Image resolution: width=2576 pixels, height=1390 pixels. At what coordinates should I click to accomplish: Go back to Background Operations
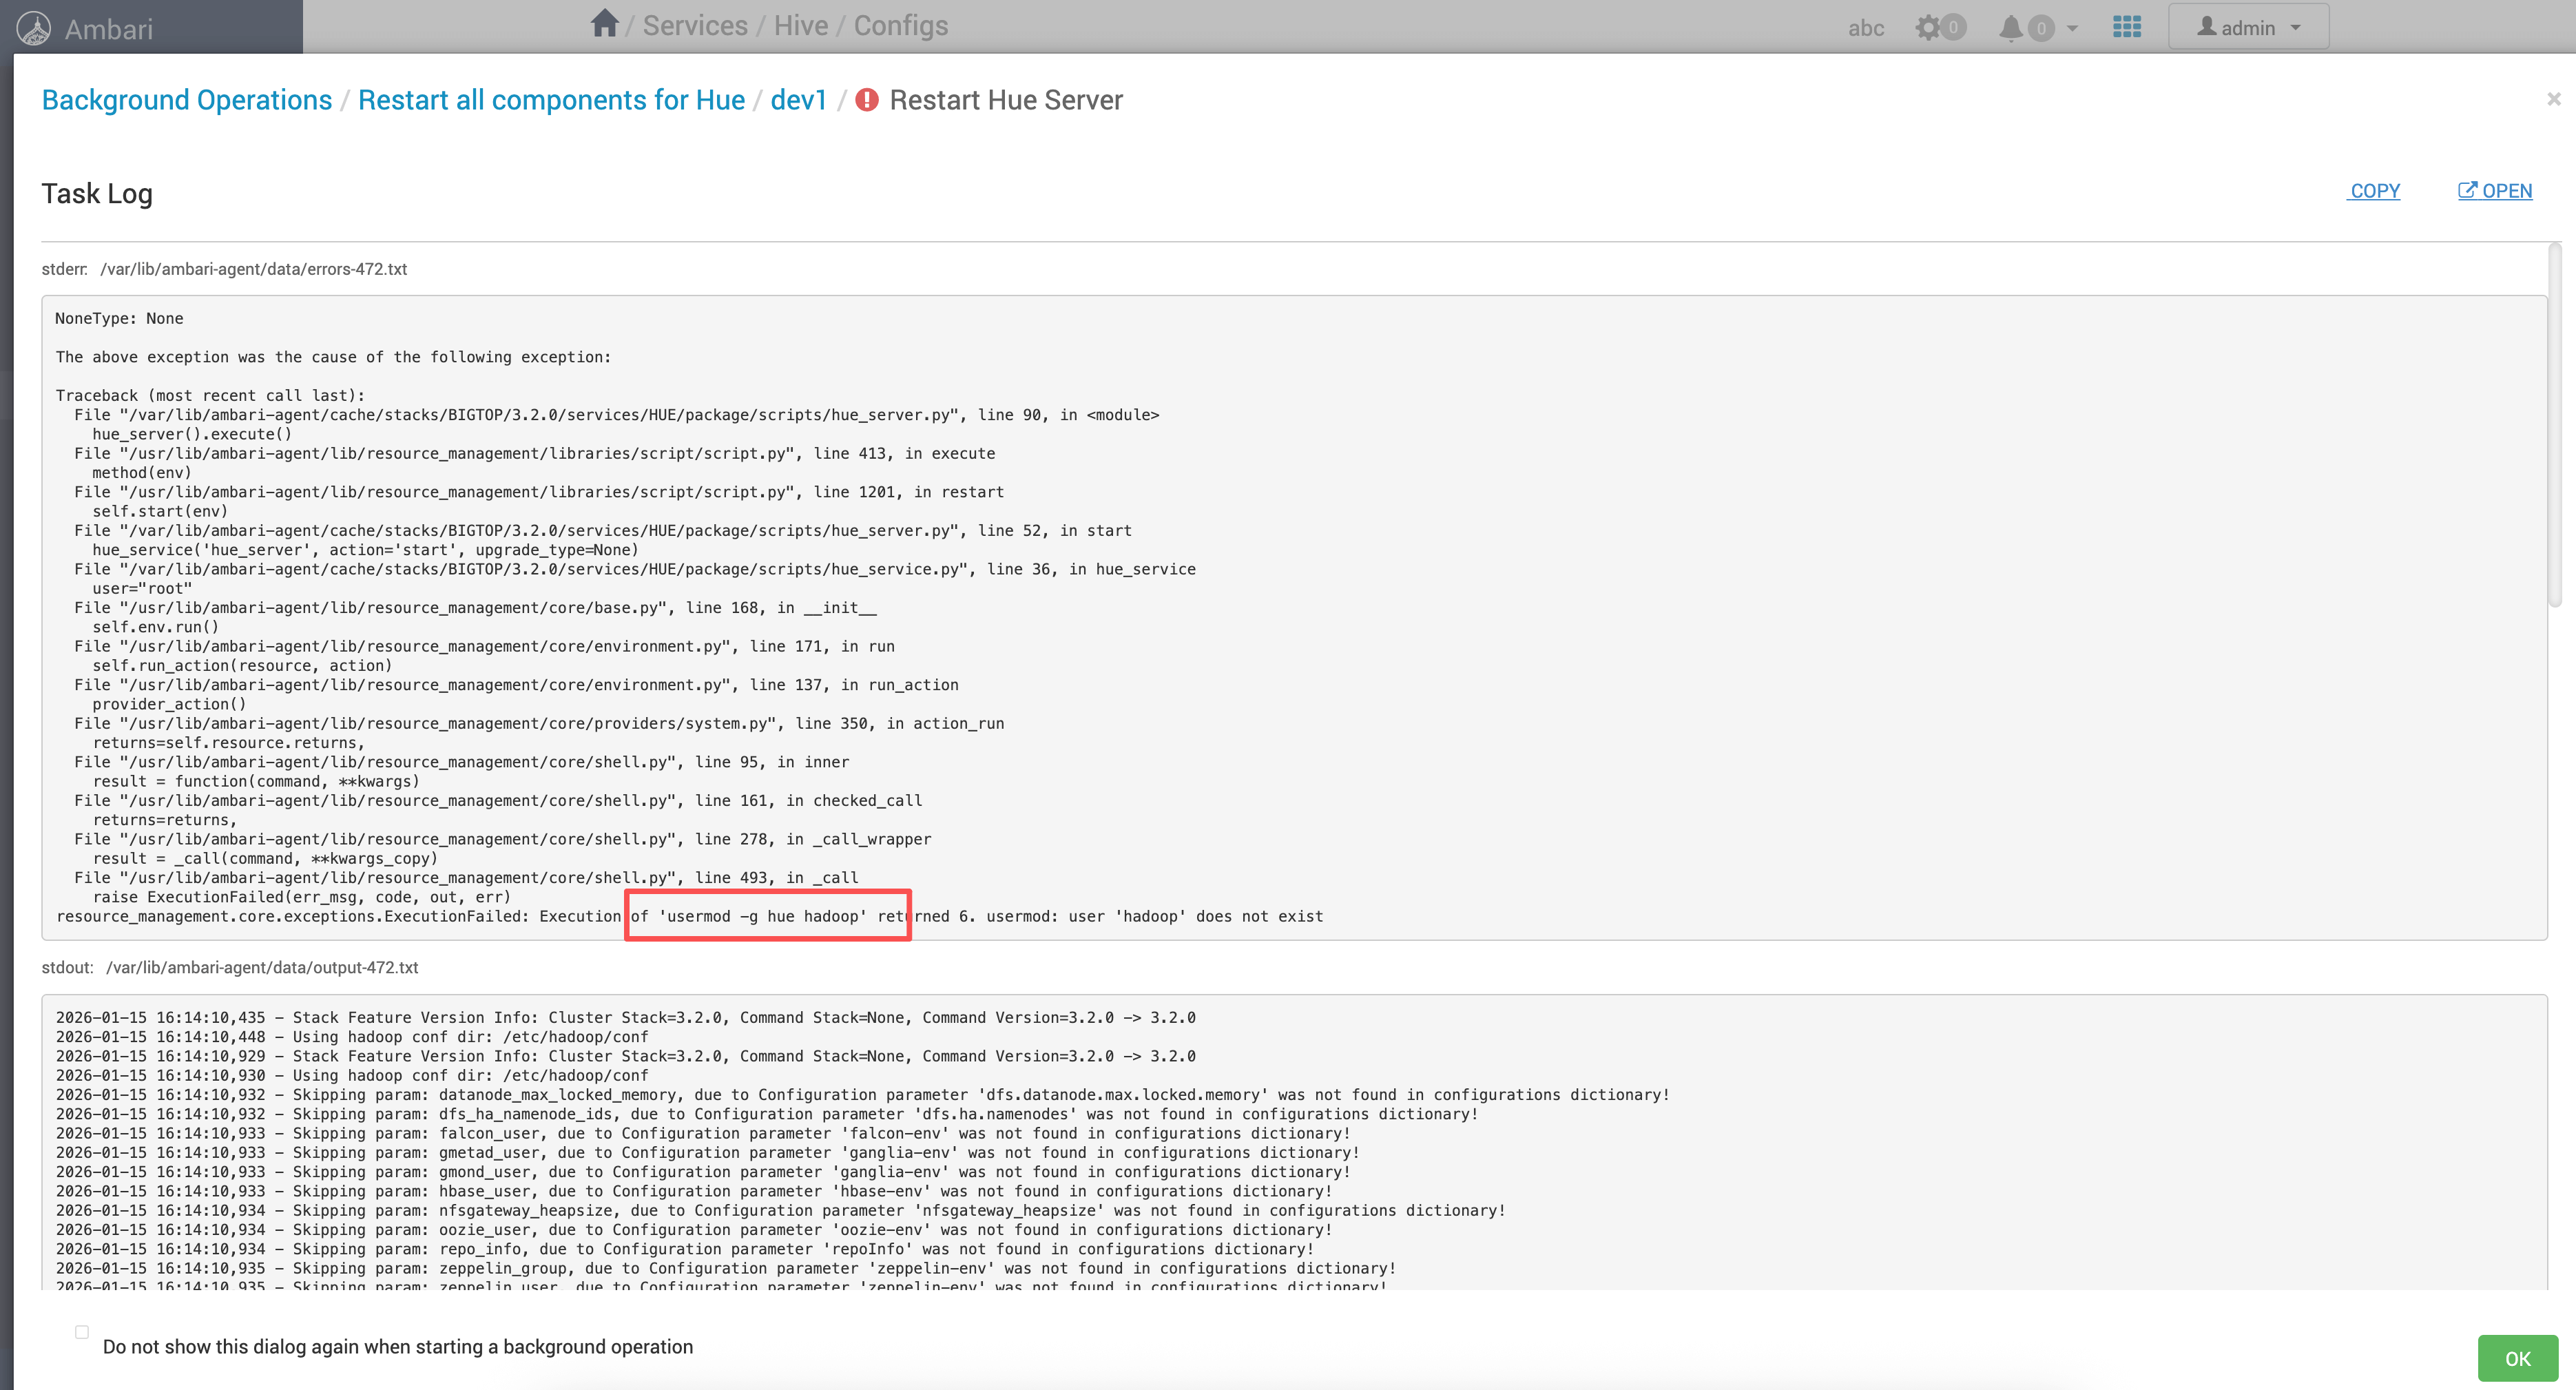click(x=187, y=100)
